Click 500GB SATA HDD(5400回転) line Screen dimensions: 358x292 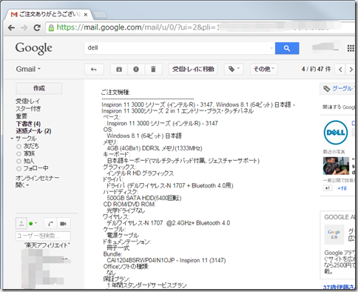pos(144,198)
